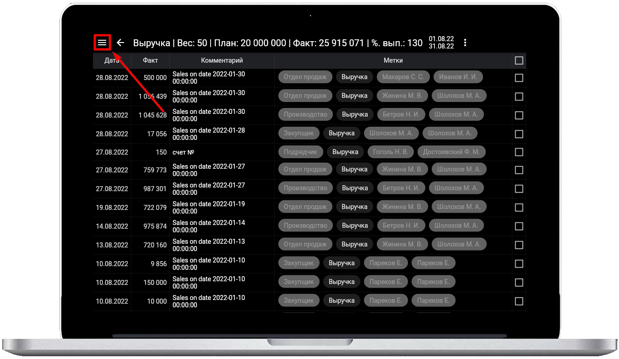Viewport: 619px width, 359px height.
Task: Click the Комментарий column header
Action: pyautogui.click(x=222, y=60)
